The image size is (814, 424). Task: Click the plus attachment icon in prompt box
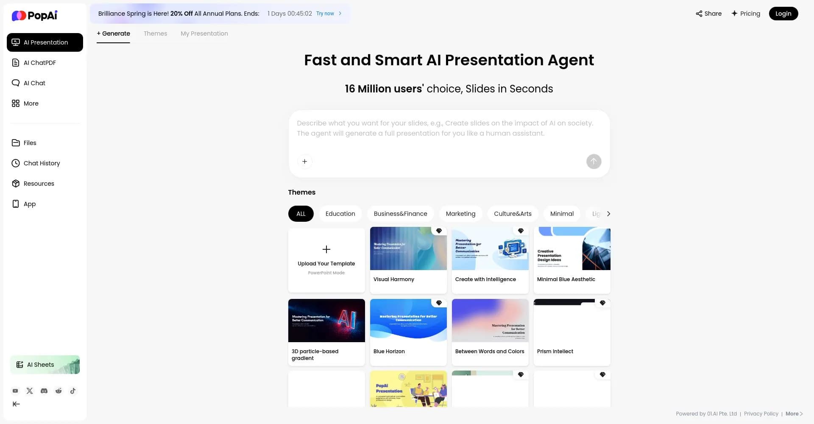304,162
